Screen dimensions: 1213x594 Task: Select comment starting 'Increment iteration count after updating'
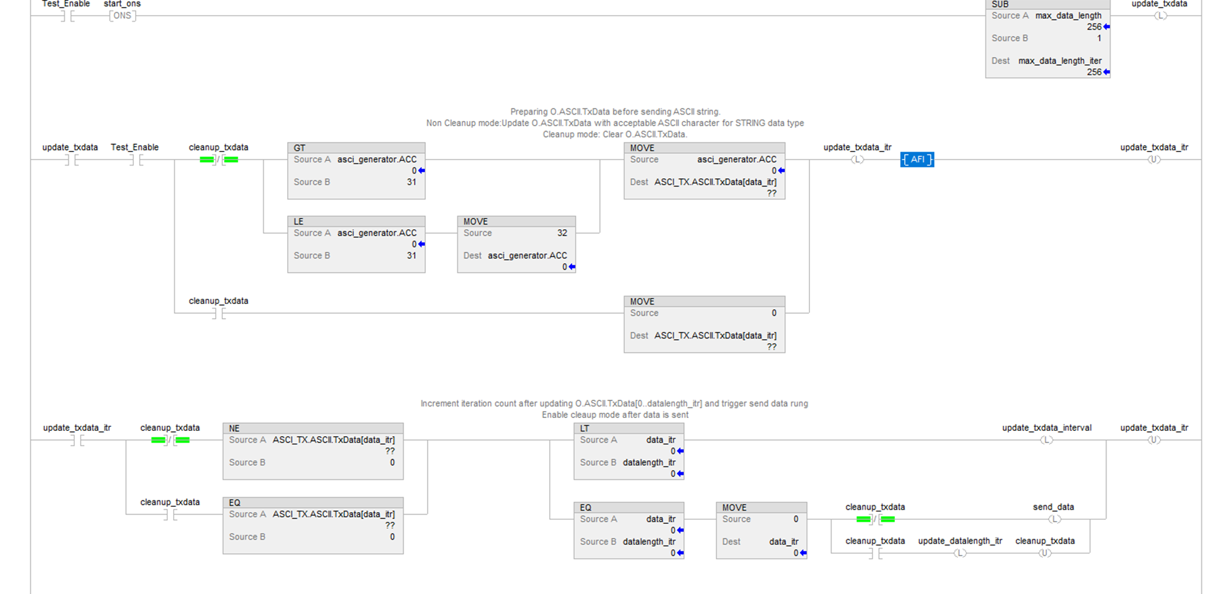614,403
